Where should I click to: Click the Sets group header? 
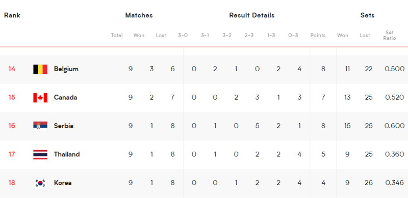367,15
